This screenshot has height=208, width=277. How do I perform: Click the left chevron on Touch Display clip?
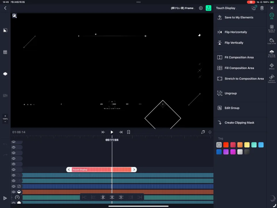[69, 170]
